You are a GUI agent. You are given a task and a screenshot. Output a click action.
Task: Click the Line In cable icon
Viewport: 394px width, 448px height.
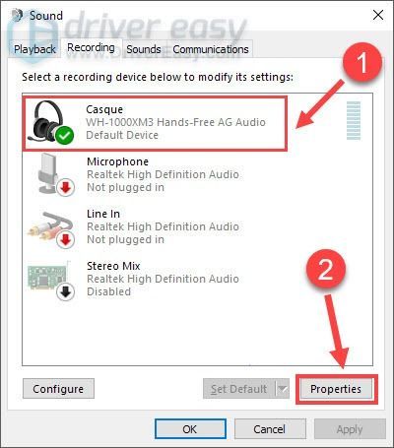[x=50, y=226]
